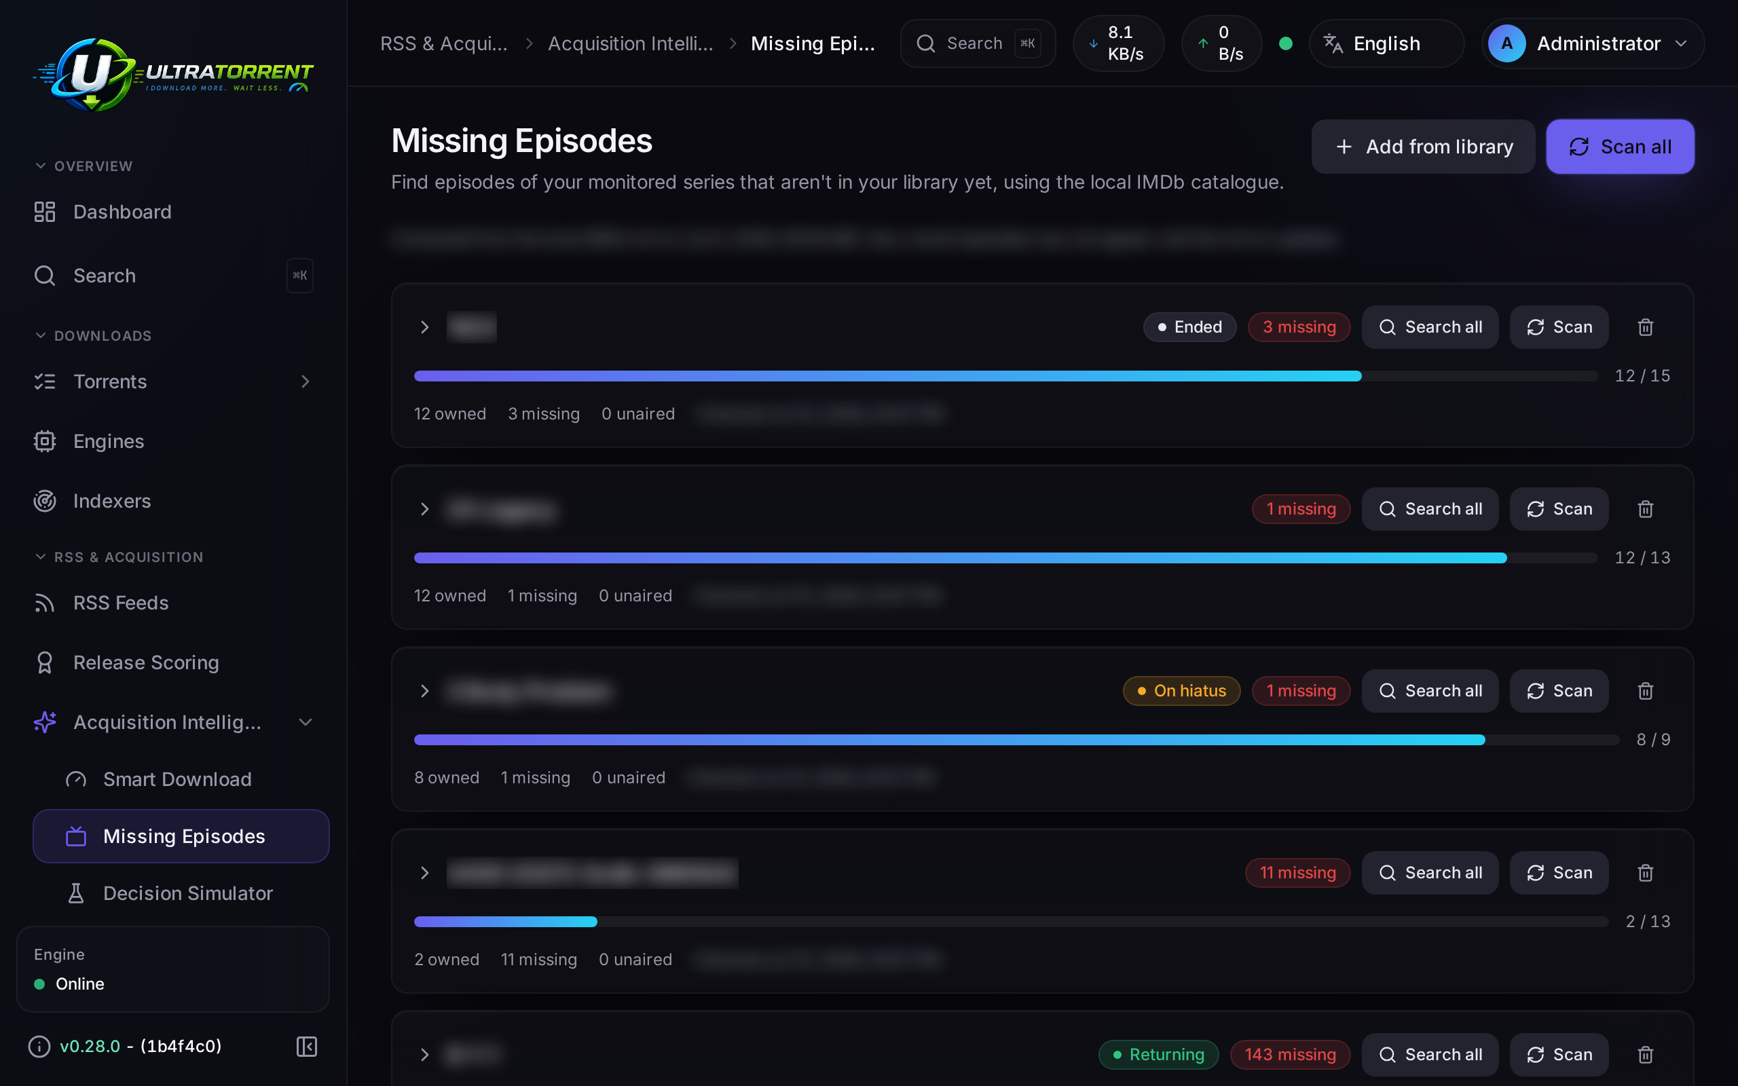
Task: Click the upload speed 0 B/s indicator
Action: (1221, 43)
